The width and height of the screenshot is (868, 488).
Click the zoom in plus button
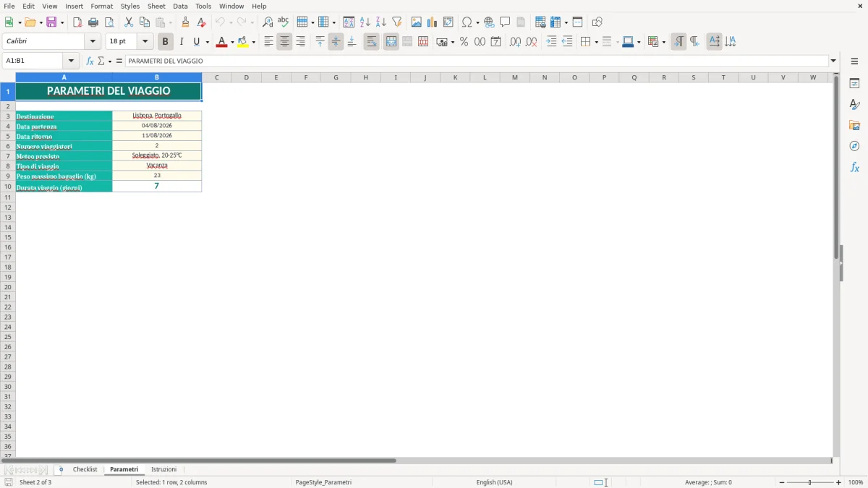pyautogui.click(x=839, y=482)
